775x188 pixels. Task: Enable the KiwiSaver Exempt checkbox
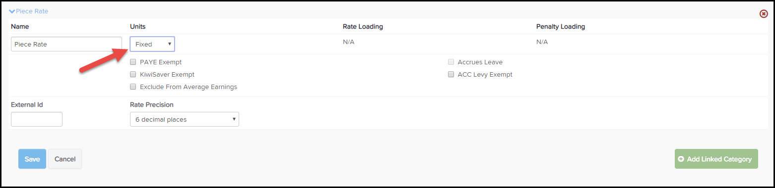click(133, 75)
